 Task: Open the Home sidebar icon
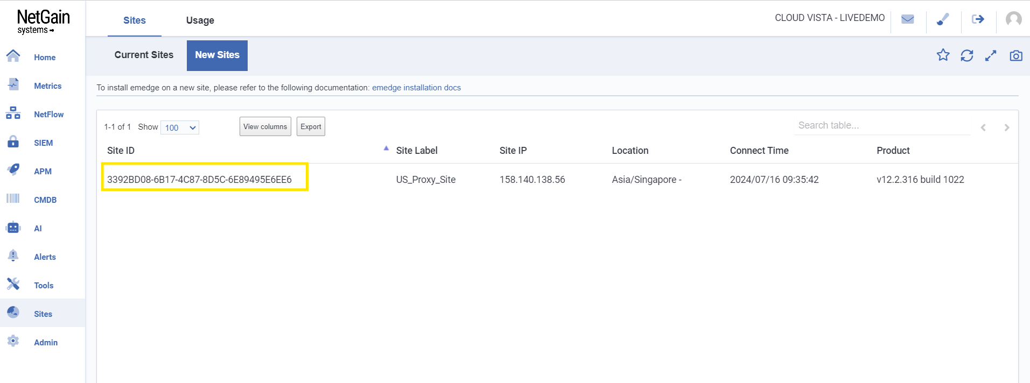pyautogui.click(x=13, y=55)
